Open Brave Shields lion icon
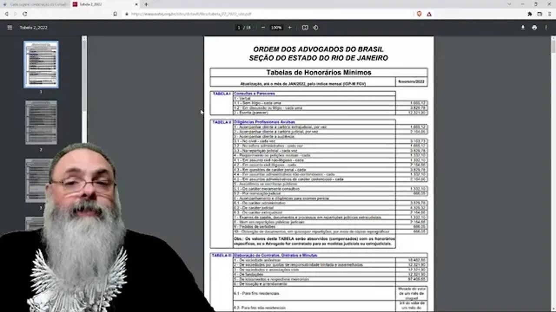The height and width of the screenshot is (312, 556). [x=419, y=14]
